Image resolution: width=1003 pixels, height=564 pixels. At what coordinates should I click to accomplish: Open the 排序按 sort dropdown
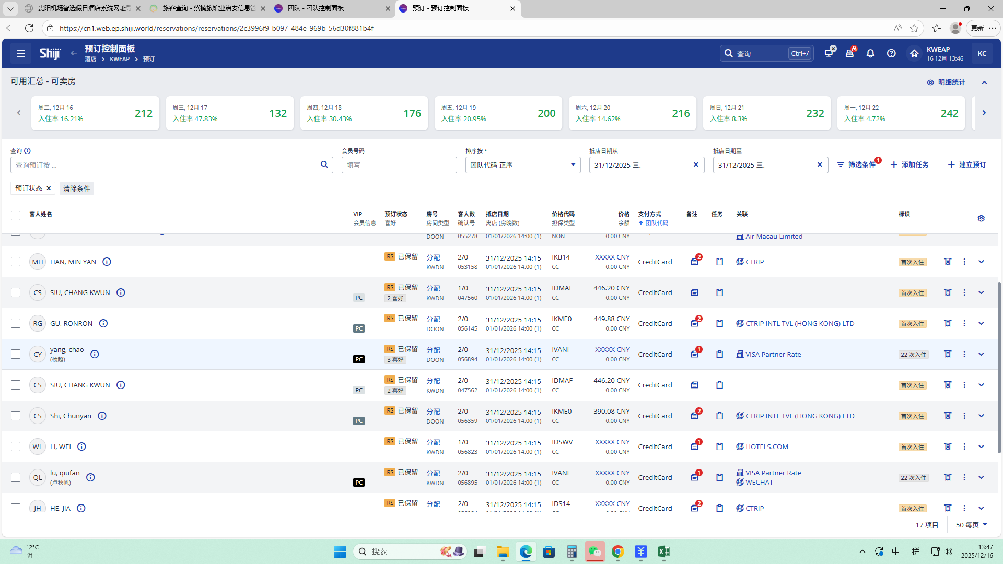(522, 165)
